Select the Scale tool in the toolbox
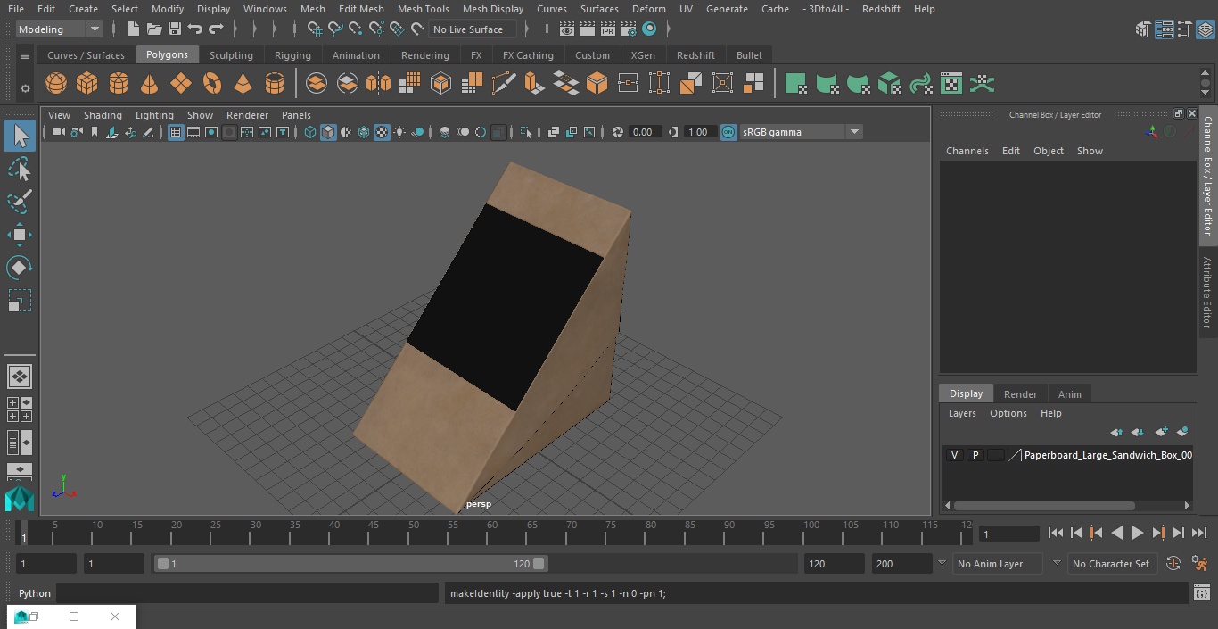This screenshot has width=1218, height=629. [x=20, y=301]
